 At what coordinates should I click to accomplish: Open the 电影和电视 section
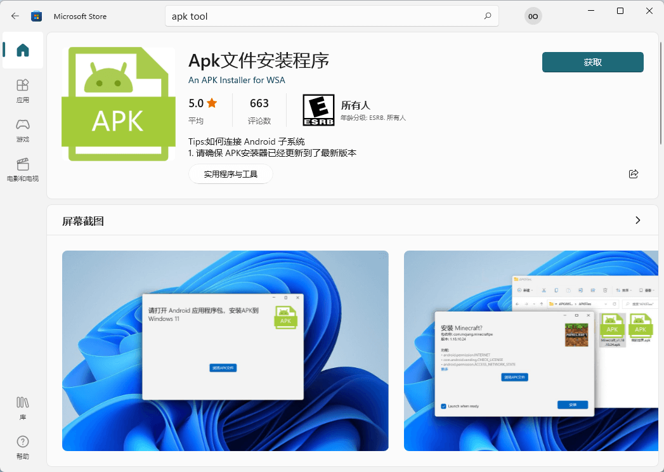22,170
